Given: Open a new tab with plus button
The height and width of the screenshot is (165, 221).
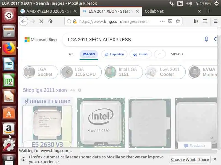Looking at the screenshot, I should coord(209,11).
